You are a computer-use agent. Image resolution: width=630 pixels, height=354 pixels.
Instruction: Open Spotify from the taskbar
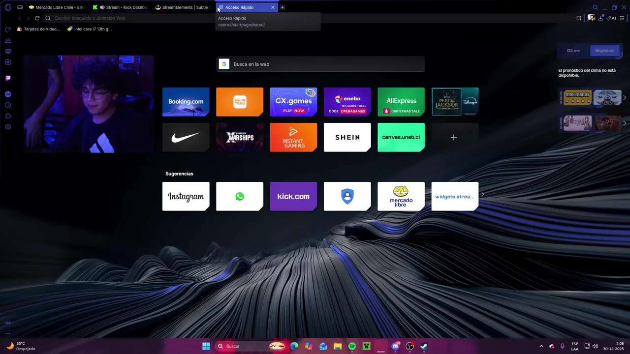coord(352,346)
